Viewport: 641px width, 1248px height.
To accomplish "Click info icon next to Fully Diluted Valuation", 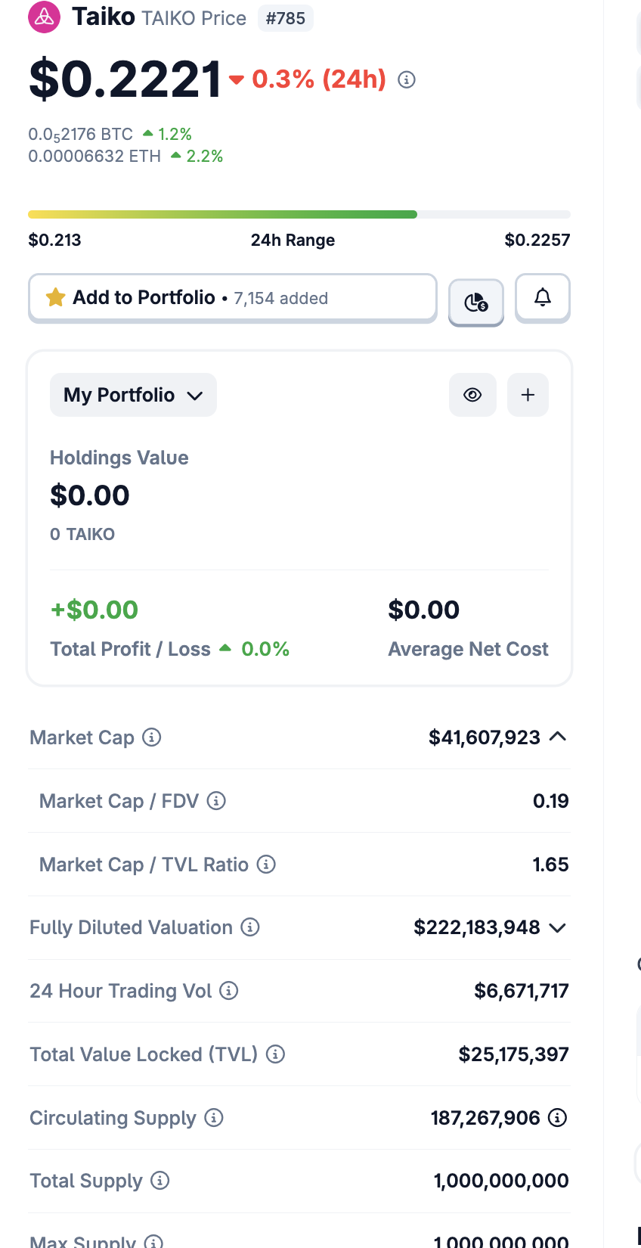I will (x=250, y=927).
